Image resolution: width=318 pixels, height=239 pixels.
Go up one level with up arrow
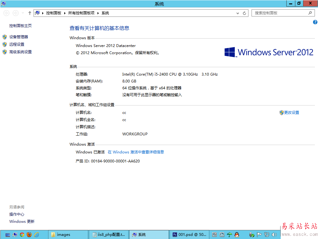pos(30,13)
